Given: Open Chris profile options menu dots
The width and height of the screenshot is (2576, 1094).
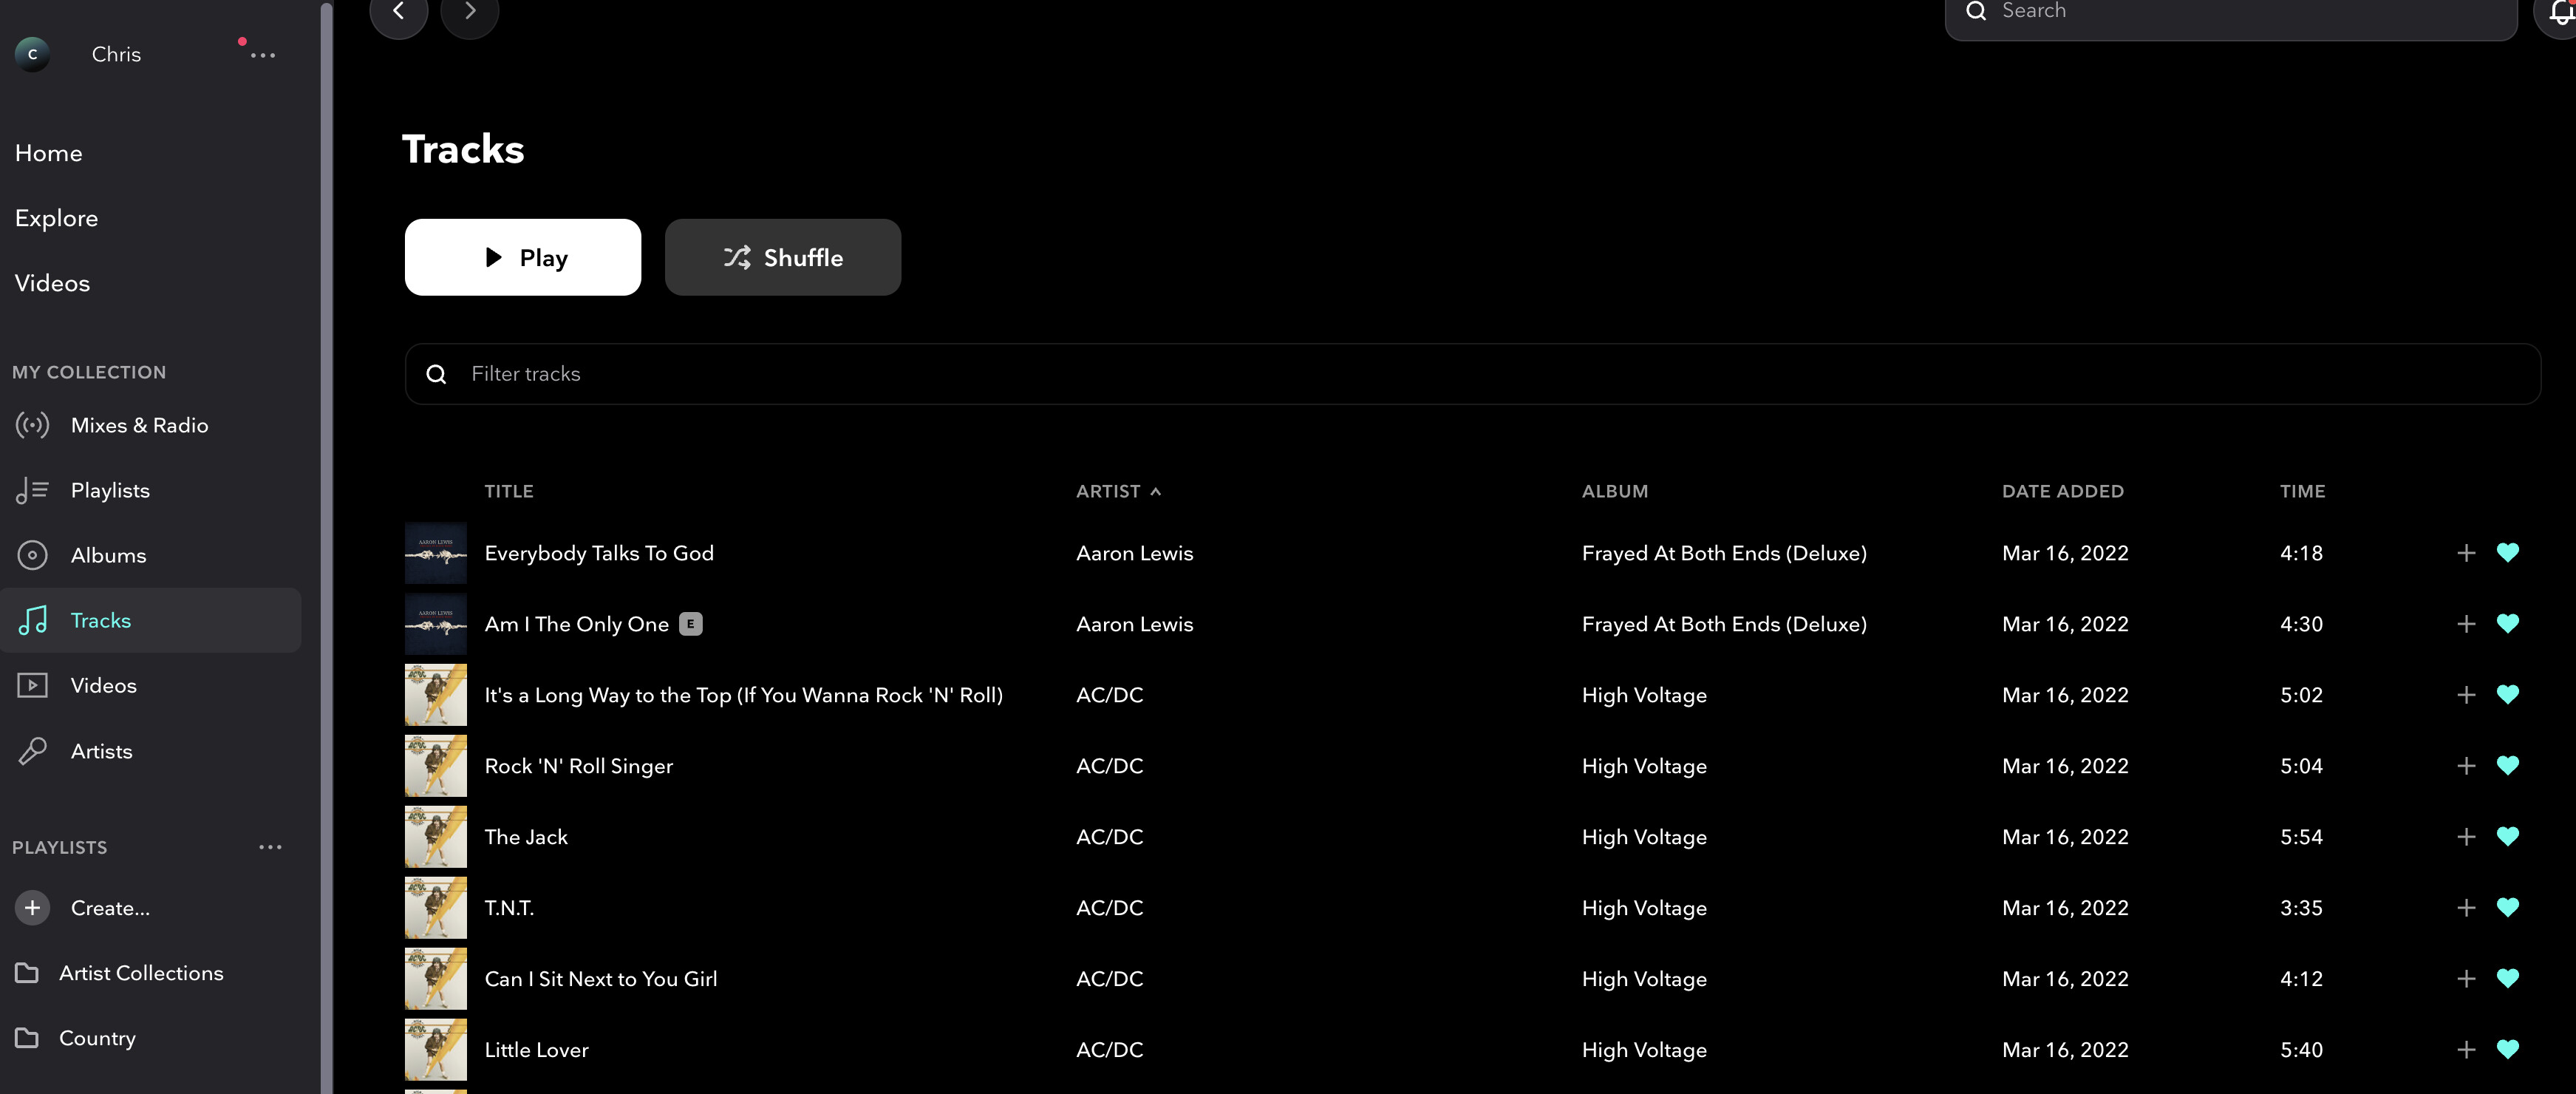Looking at the screenshot, I should pyautogui.click(x=262, y=55).
